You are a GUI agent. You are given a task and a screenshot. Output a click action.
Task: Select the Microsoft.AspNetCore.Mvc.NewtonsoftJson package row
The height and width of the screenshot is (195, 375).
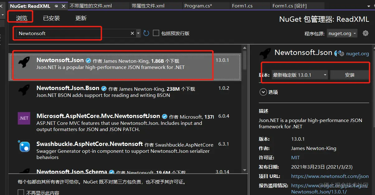pos(125,123)
